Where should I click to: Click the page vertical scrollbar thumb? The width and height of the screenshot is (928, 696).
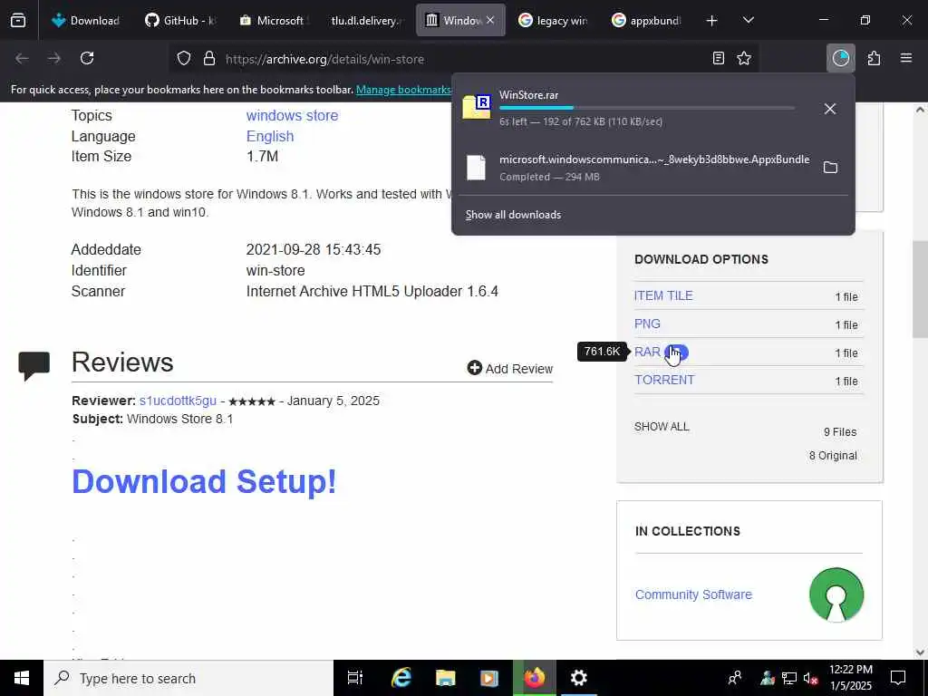pyautogui.click(x=920, y=289)
